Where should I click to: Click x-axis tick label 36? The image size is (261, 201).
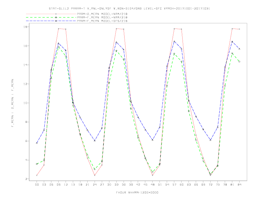124,185
